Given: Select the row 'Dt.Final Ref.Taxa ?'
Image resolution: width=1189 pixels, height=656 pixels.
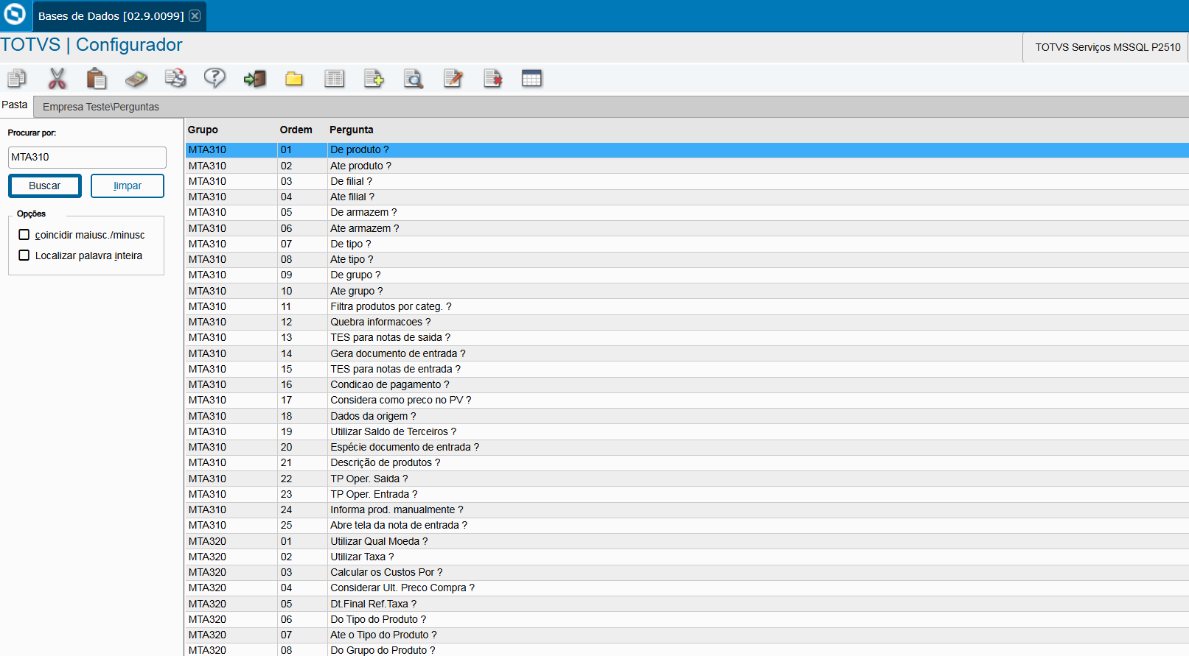Looking at the screenshot, I should click(687, 604).
